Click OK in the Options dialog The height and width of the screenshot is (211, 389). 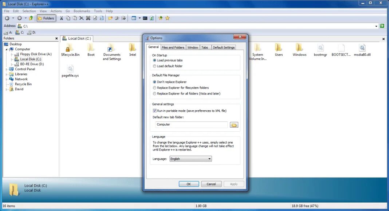point(189,184)
